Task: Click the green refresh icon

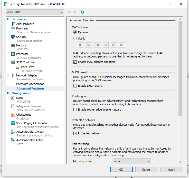Action: click(82, 12)
